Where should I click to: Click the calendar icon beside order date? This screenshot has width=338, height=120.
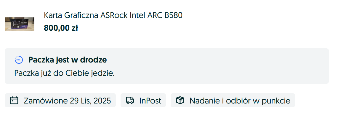(x=14, y=101)
